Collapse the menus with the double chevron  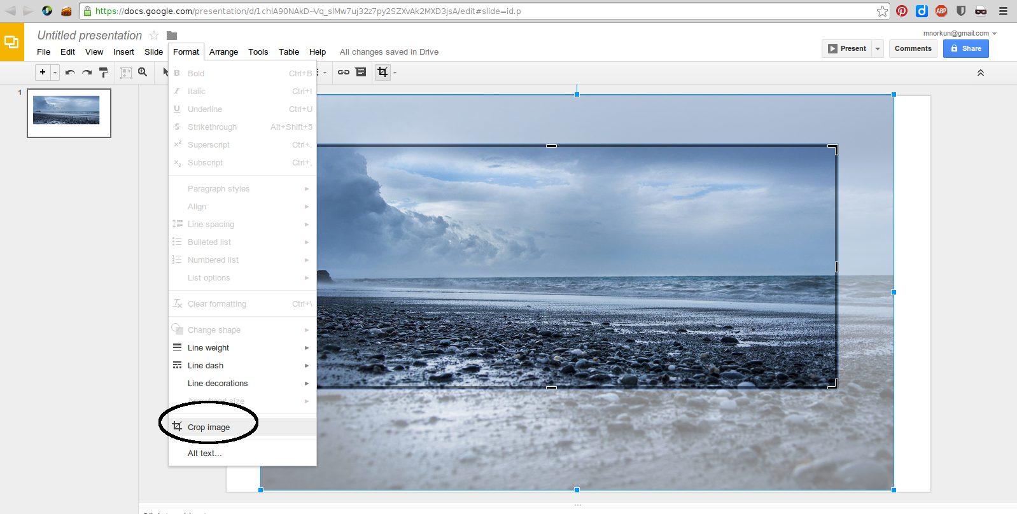coord(981,73)
